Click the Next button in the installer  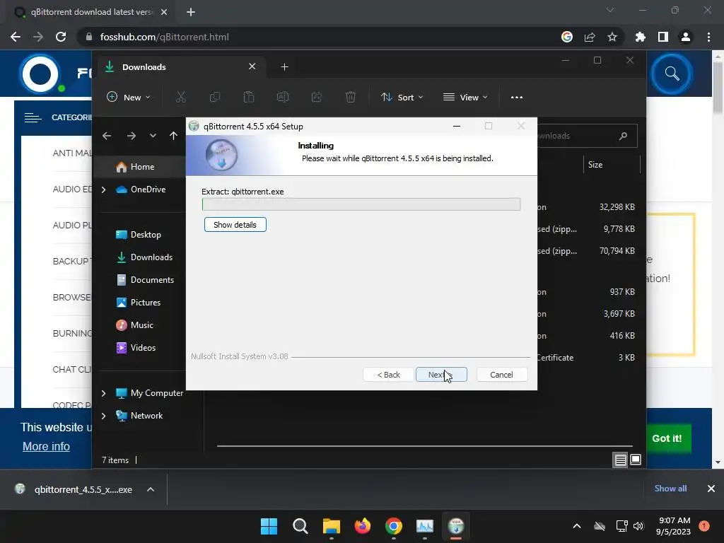[x=441, y=375]
